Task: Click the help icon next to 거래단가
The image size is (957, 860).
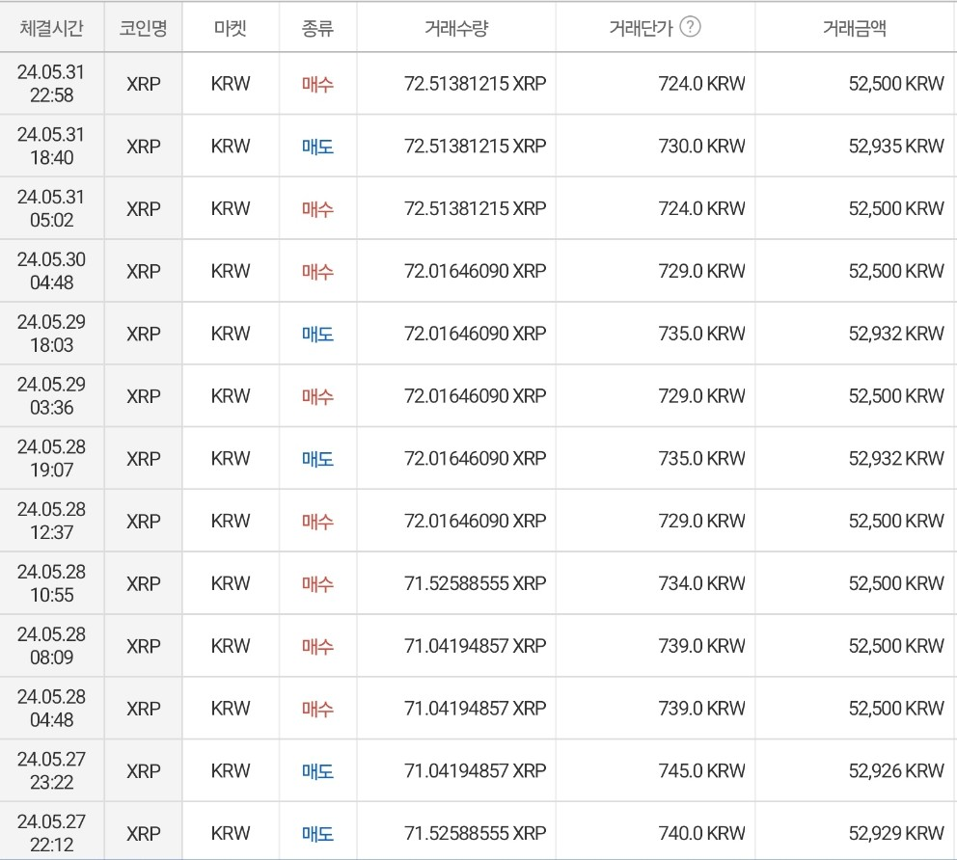Action: tap(690, 27)
